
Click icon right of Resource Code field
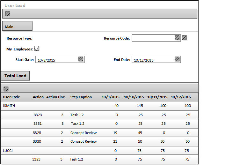click(184, 38)
